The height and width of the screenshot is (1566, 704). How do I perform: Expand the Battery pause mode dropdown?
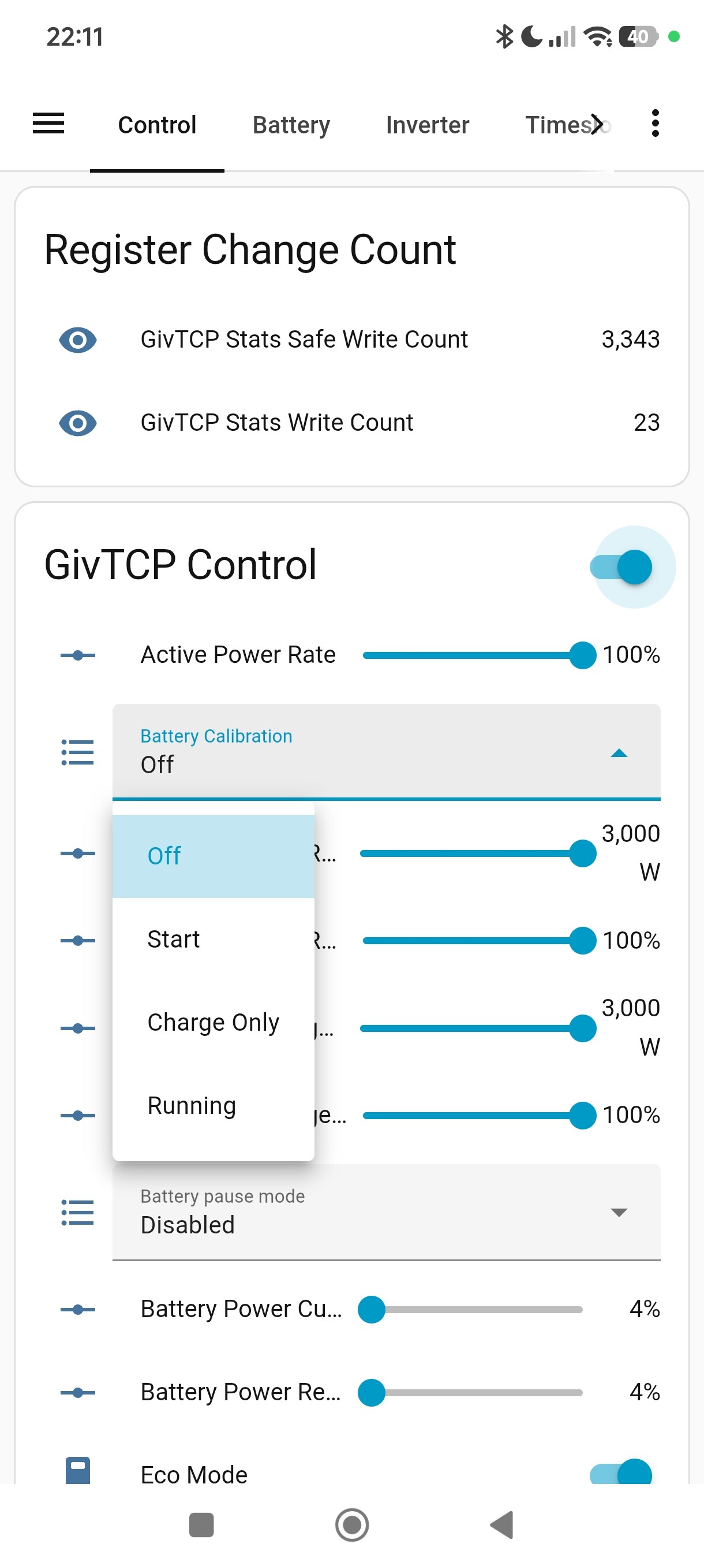[619, 1212]
